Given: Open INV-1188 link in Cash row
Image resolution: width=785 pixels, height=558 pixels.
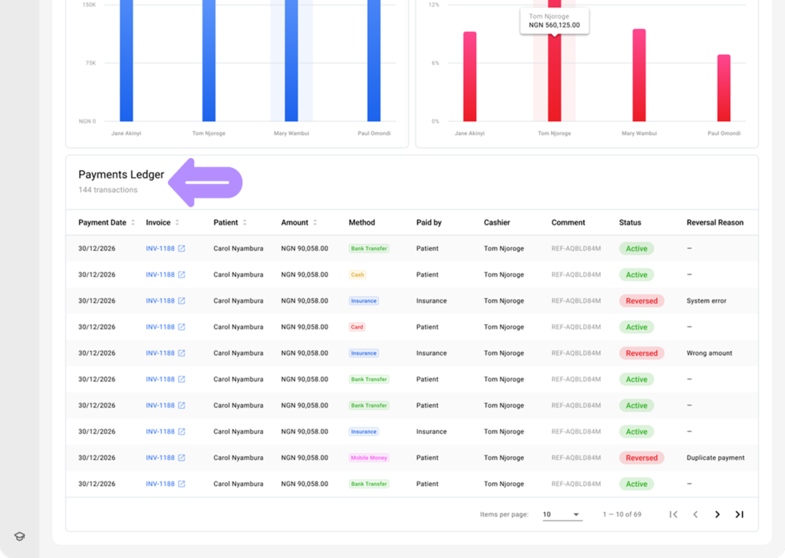Looking at the screenshot, I should pyautogui.click(x=160, y=274).
